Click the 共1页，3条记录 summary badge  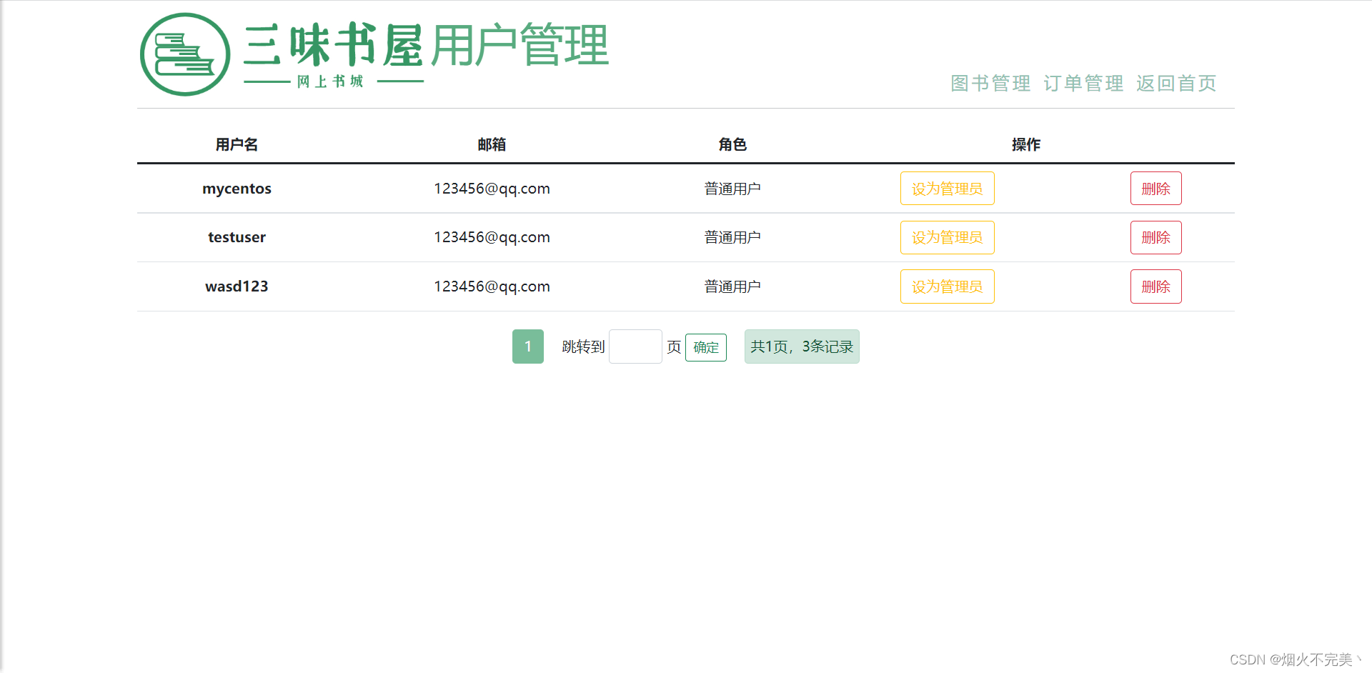click(802, 347)
